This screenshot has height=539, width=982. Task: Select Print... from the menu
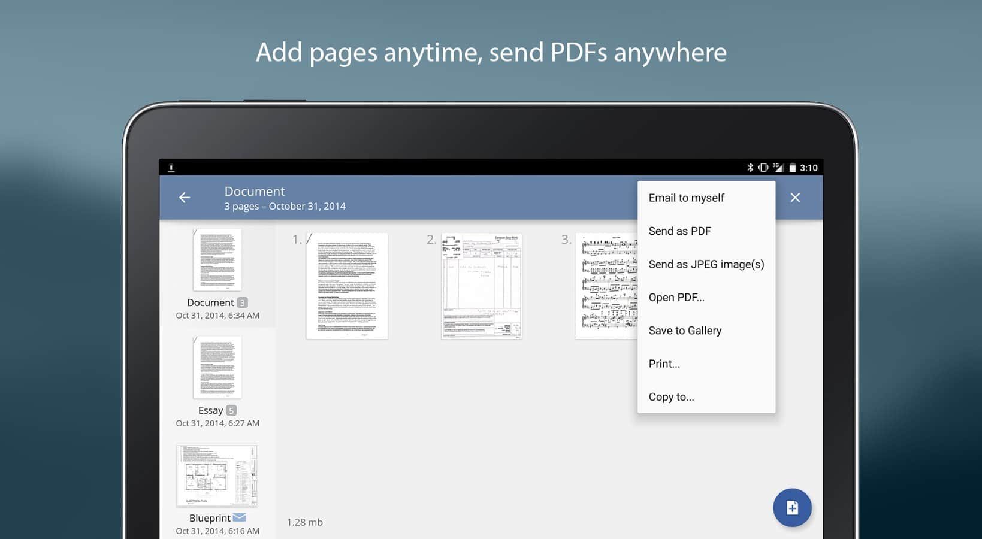pyautogui.click(x=664, y=364)
